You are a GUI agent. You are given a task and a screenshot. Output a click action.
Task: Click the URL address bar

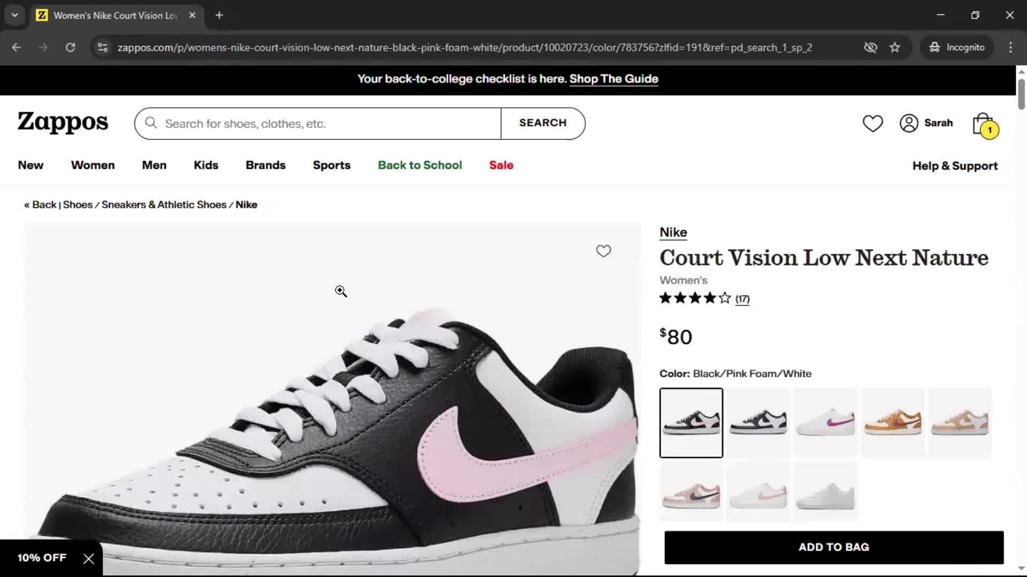(465, 48)
